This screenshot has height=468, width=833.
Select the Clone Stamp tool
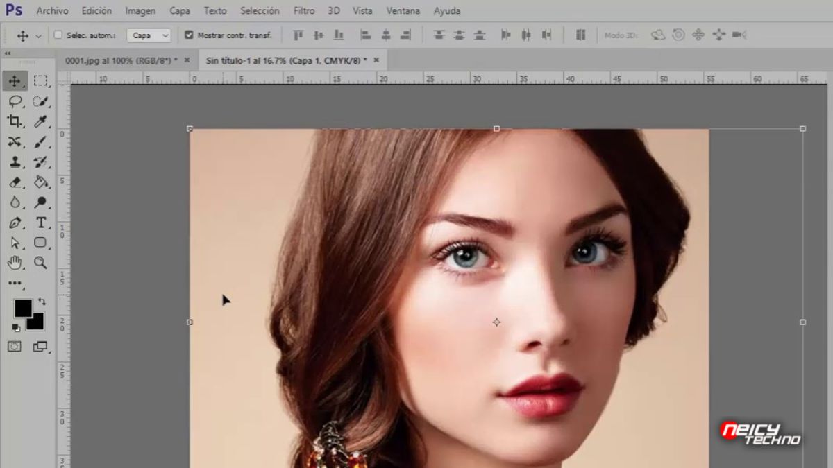[x=15, y=162]
